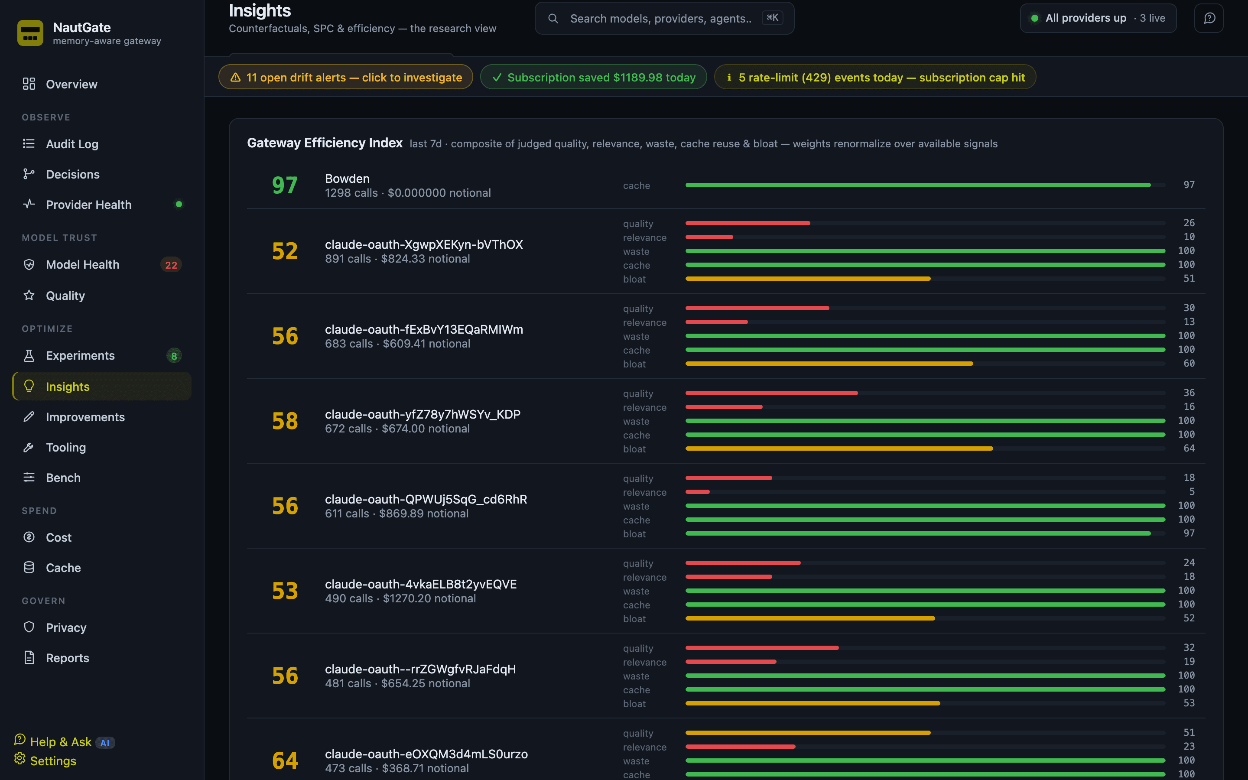Open Tooling wrench icon

click(x=29, y=447)
